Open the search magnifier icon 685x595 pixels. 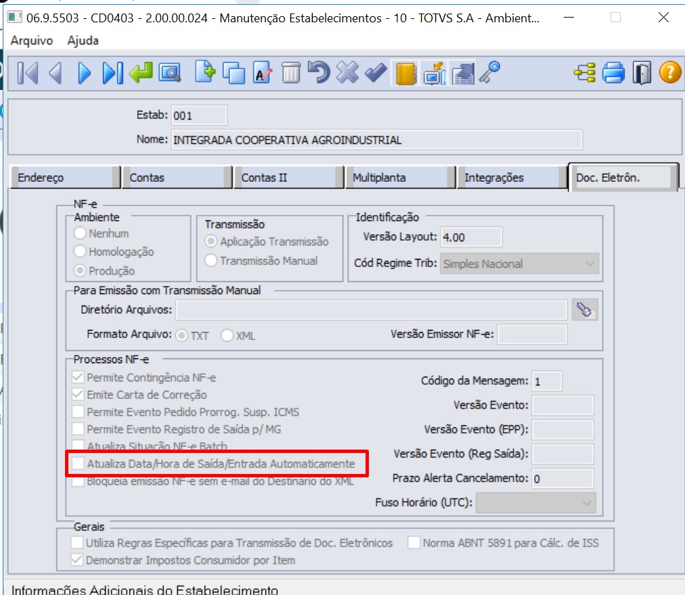[x=170, y=72]
